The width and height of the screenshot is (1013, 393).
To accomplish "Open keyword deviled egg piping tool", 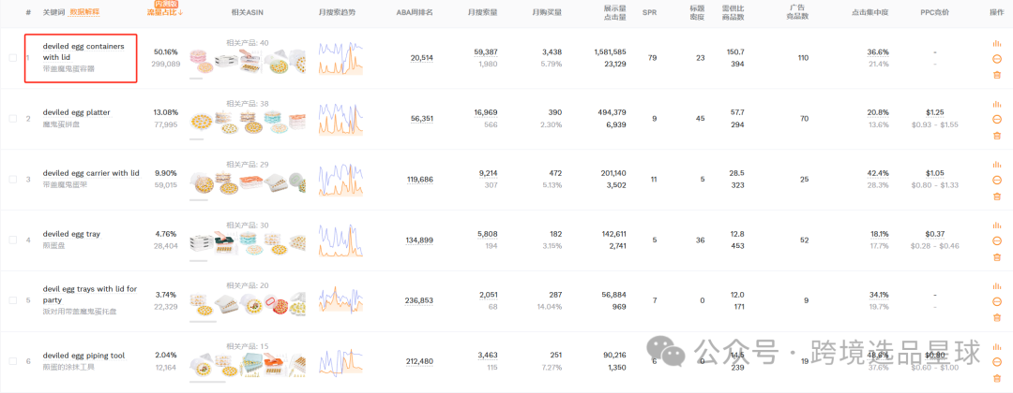I will point(84,356).
